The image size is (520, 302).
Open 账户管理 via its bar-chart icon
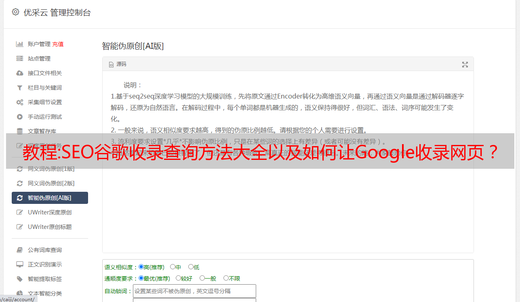pyautogui.click(x=19, y=44)
